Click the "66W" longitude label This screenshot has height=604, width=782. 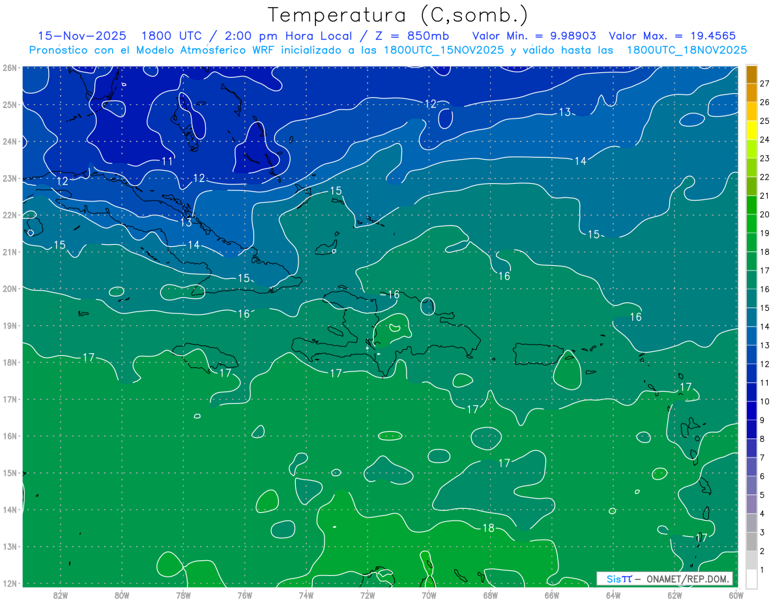[551, 595]
